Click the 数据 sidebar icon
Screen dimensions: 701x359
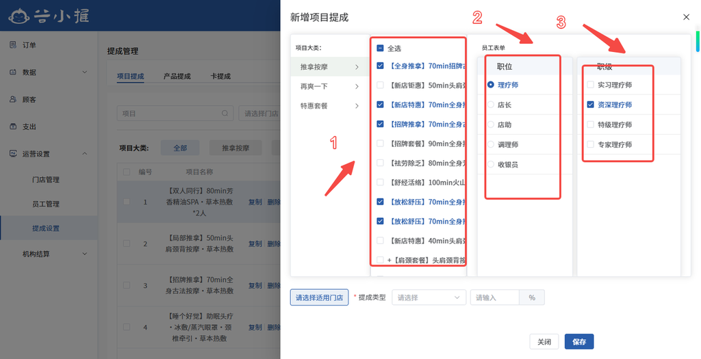click(13, 72)
